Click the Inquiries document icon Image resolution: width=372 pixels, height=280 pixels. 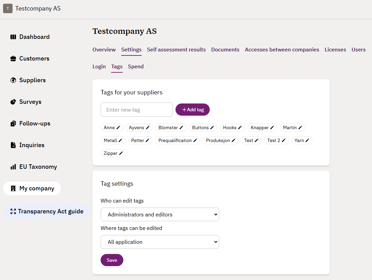[x=13, y=145]
